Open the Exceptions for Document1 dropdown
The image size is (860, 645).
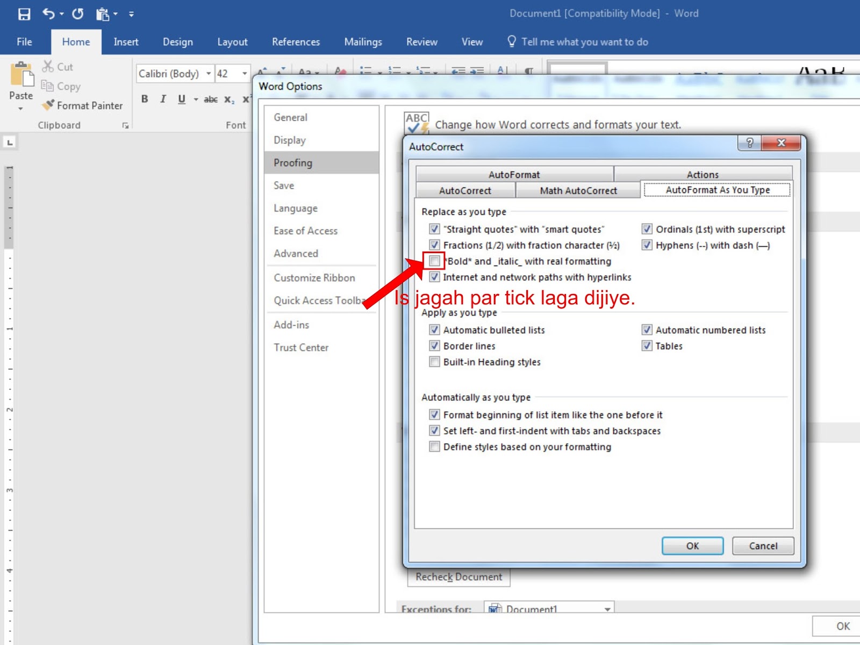click(607, 609)
